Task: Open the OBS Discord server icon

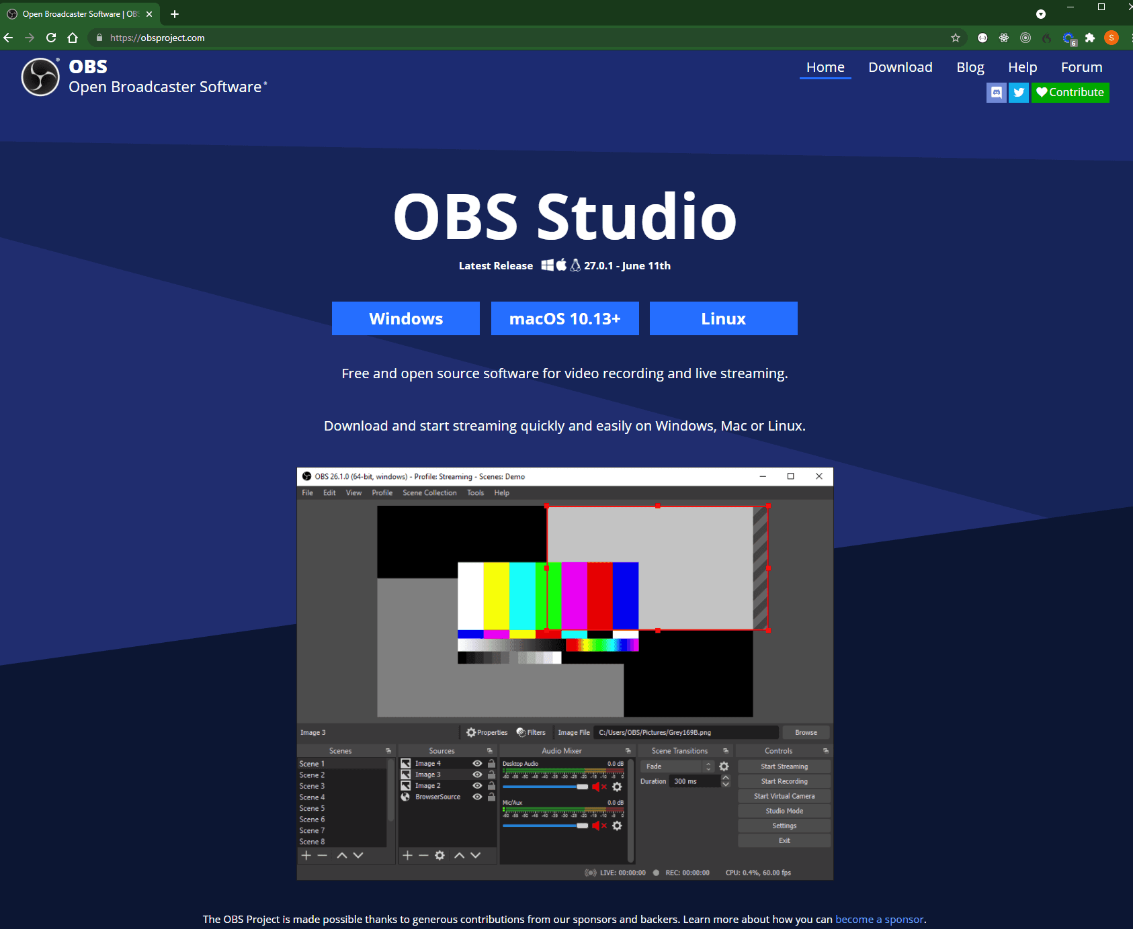Action: 997,93
